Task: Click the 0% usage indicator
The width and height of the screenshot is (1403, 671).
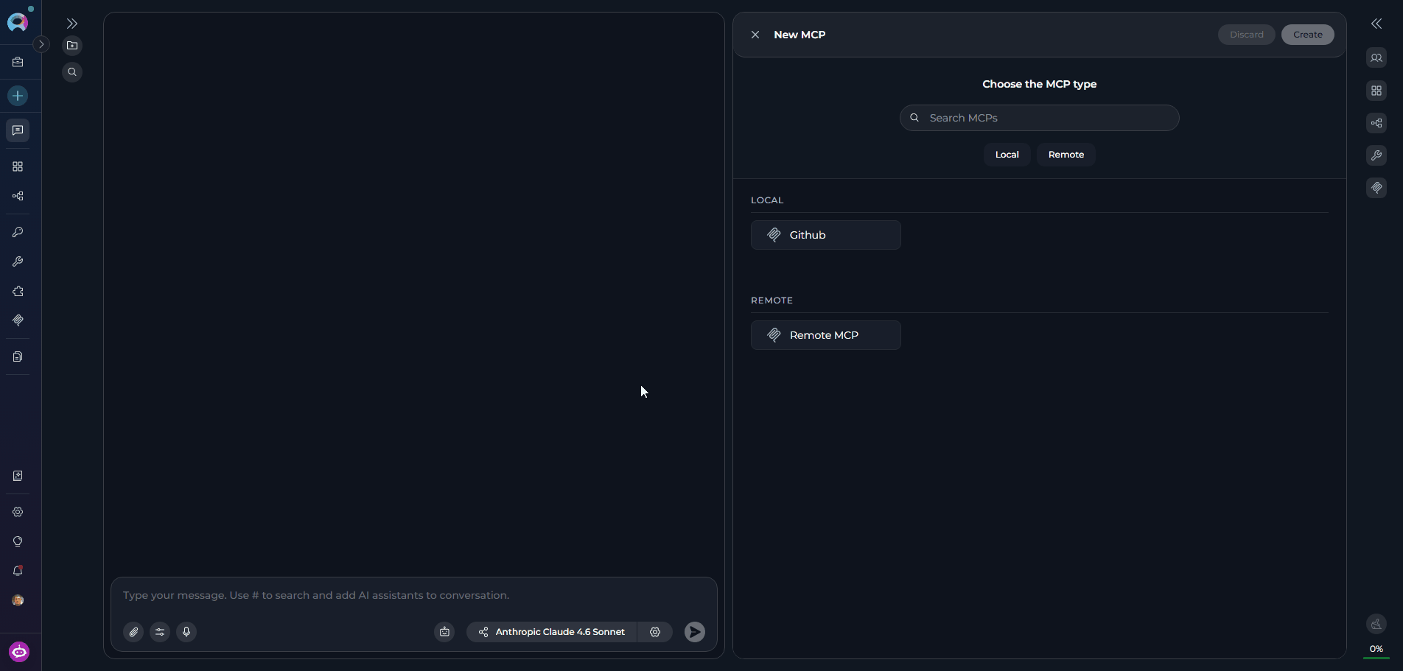Action: click(1376, 649)
